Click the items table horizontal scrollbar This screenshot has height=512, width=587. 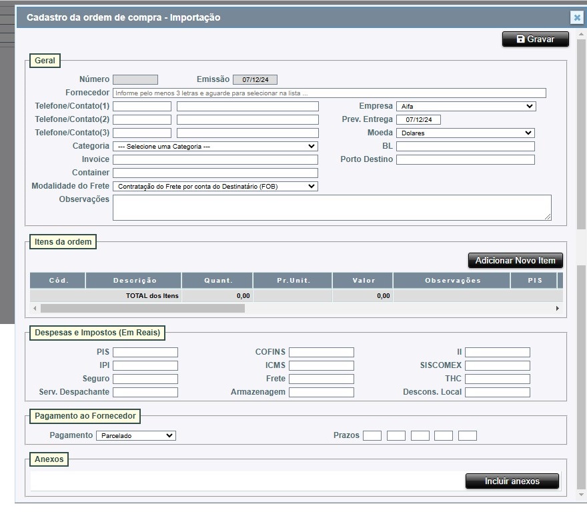(x=143, y=309)
